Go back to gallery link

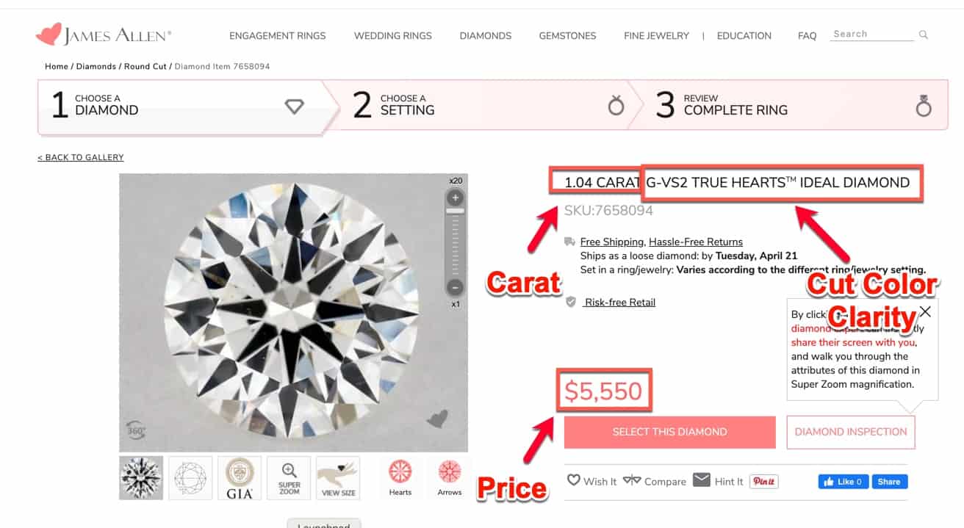81,157
